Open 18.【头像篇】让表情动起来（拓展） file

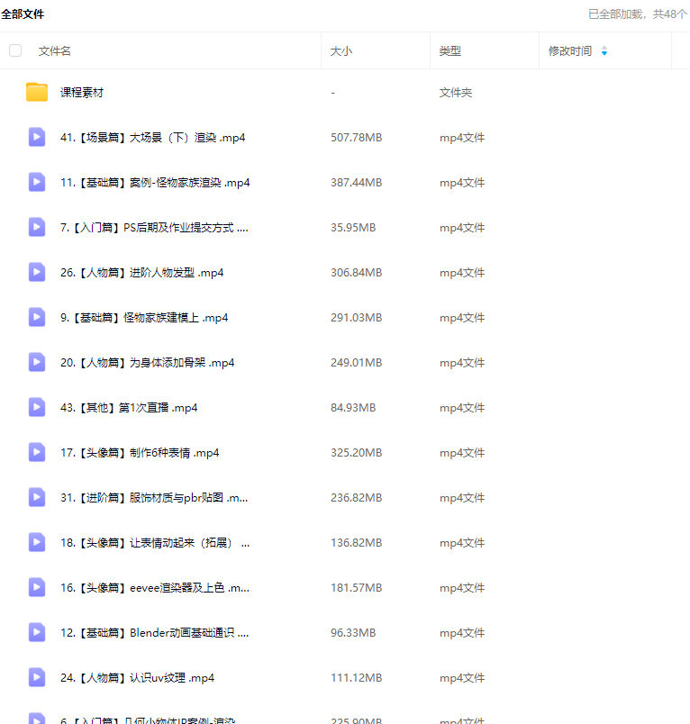(153, 543)
